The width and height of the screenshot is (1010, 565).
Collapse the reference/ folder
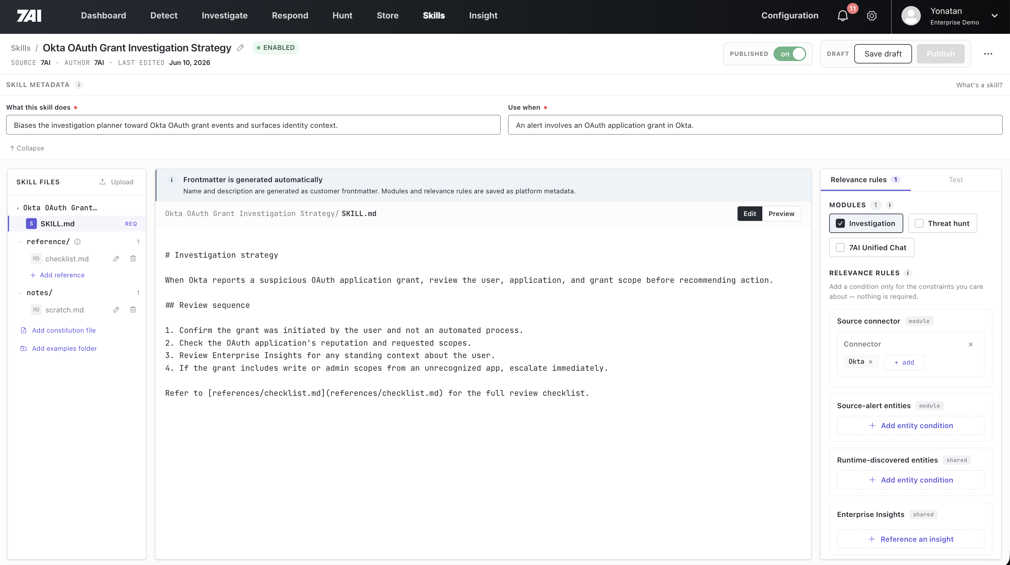point(20,242)
